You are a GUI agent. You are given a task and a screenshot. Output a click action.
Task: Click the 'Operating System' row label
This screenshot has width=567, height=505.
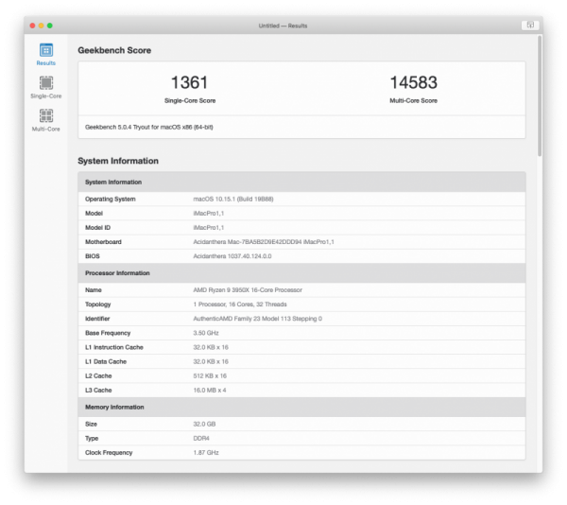coord(111,199)
